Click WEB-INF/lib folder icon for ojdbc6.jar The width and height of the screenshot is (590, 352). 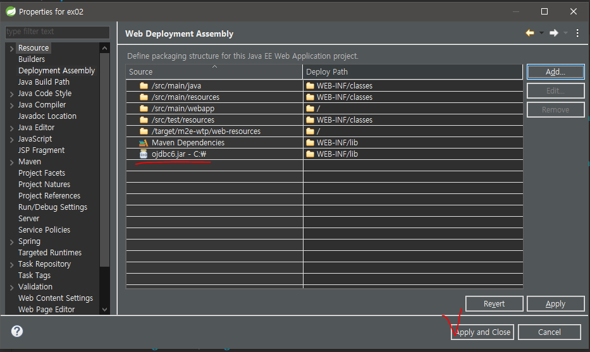[310, 154]
